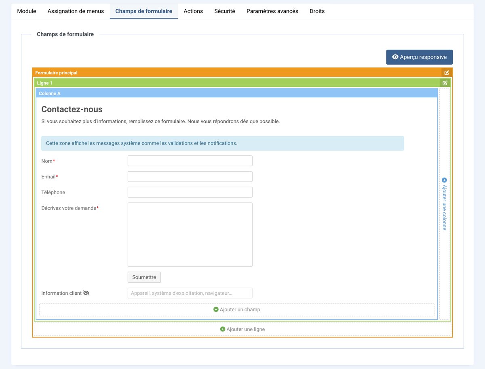Viewport: 485px width, 369px height.
Task: Click the Nom field label
Action: (x=48, y=161)
